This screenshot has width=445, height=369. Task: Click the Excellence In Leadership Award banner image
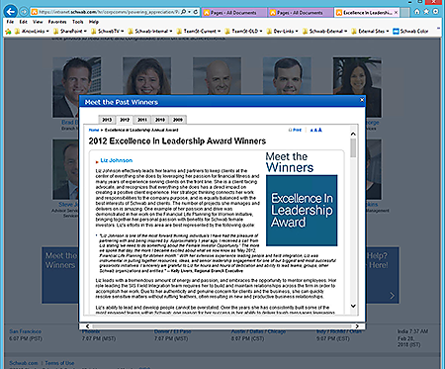(302, 211)
